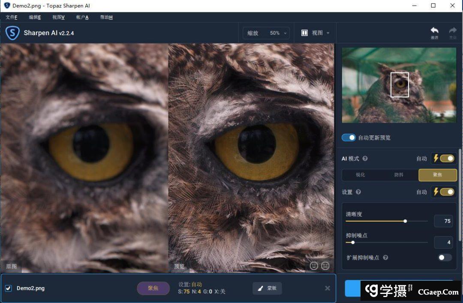The image size is (463, 303).
Task: Open the 文件 menu
Action: click(x=12, y=17)
